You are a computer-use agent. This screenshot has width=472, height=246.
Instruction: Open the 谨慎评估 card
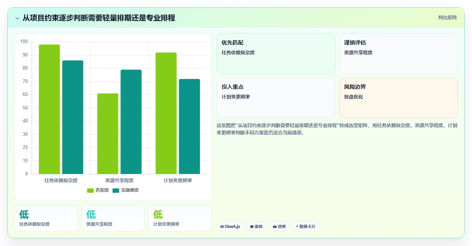[x=398, y=54]
